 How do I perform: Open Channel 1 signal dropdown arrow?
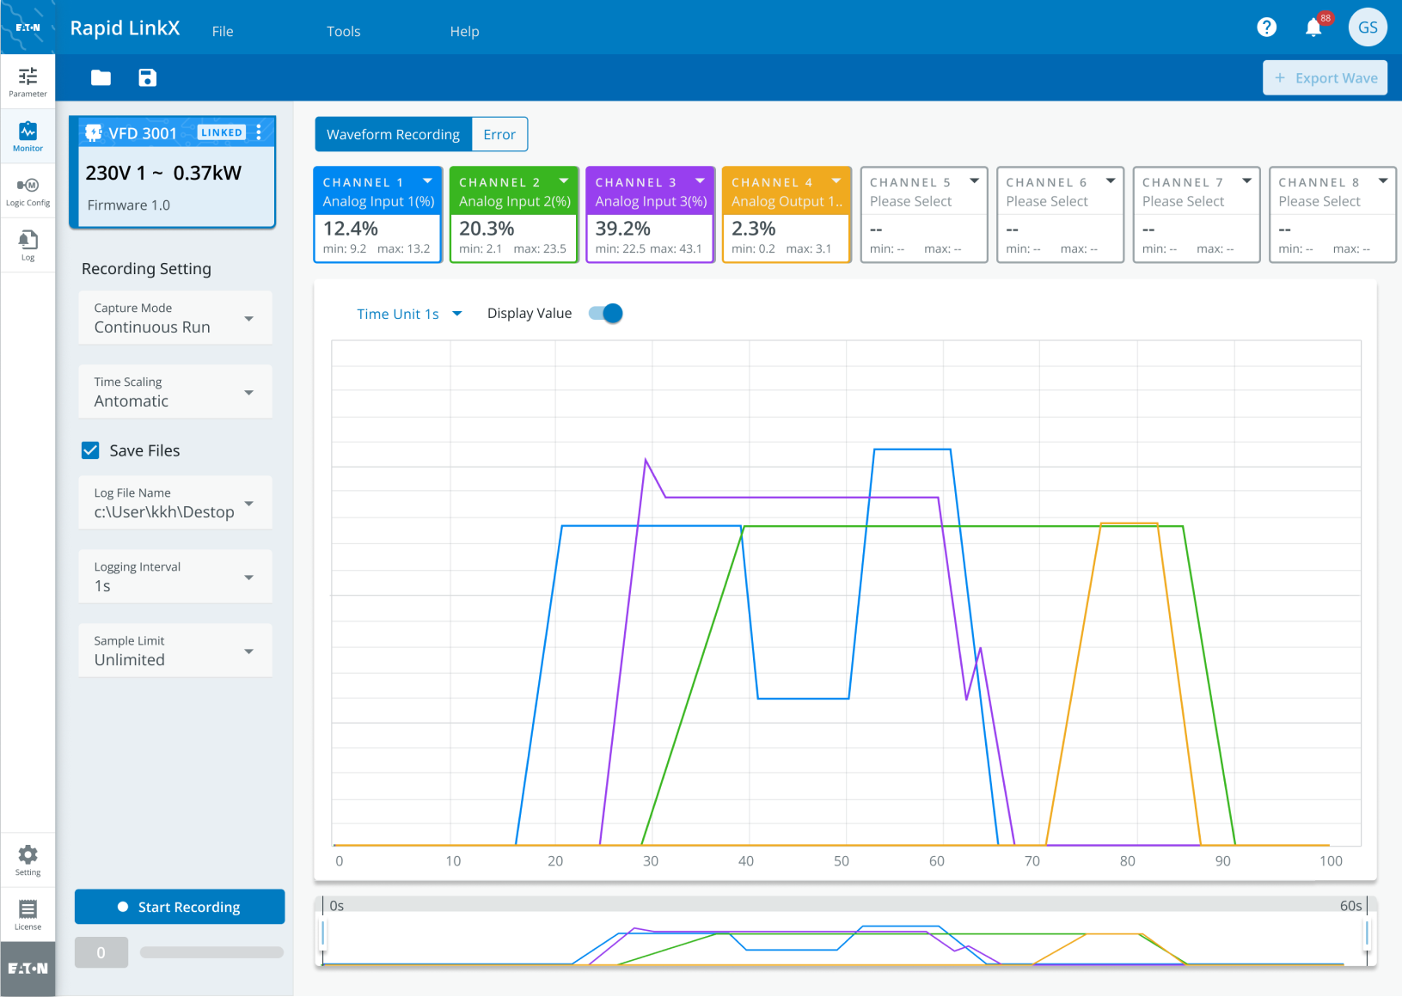tap(427, 181)
